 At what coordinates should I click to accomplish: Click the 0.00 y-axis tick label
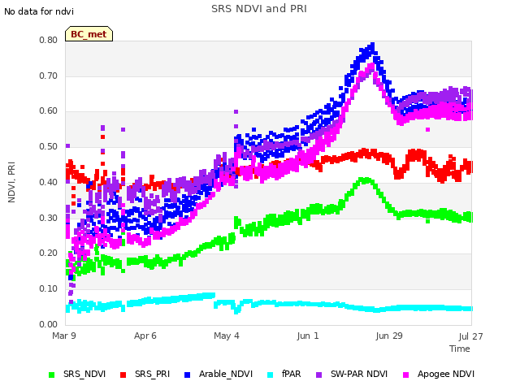tap(49, 324)
